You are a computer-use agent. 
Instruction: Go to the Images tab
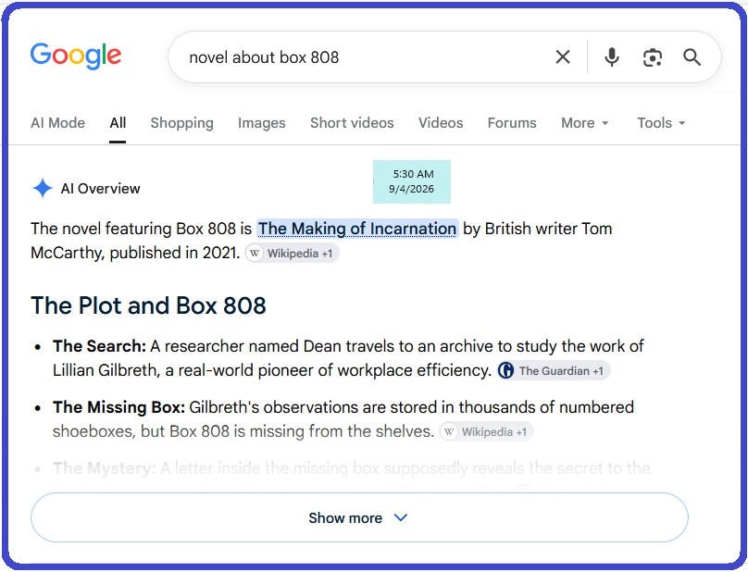(x=261, y=123)
